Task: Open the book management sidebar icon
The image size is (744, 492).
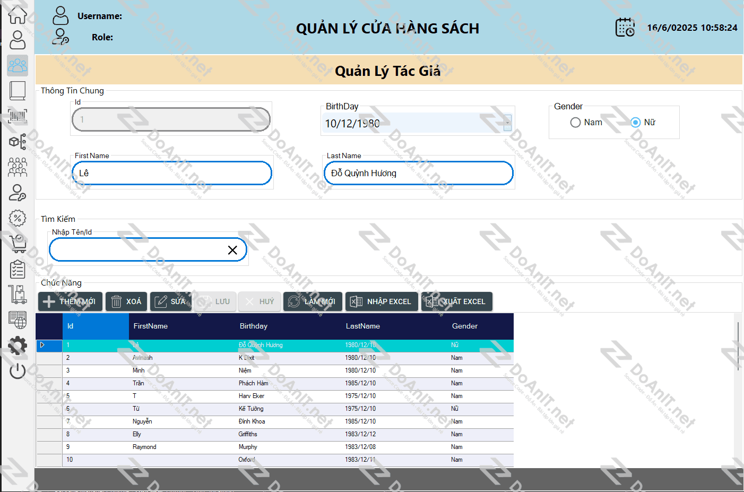Action: (x=18, y=91)
